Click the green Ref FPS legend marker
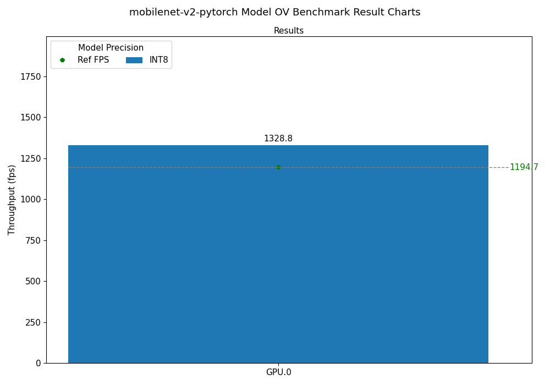This screenshot has height=385, width=550. pyautogui.click(x=62, y=60)
